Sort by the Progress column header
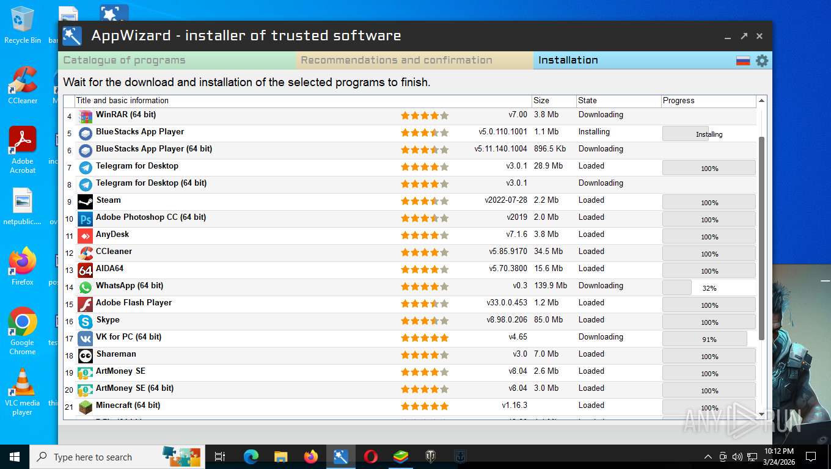The height and width of the screenshot is (469, 831). tap(709, 101)
